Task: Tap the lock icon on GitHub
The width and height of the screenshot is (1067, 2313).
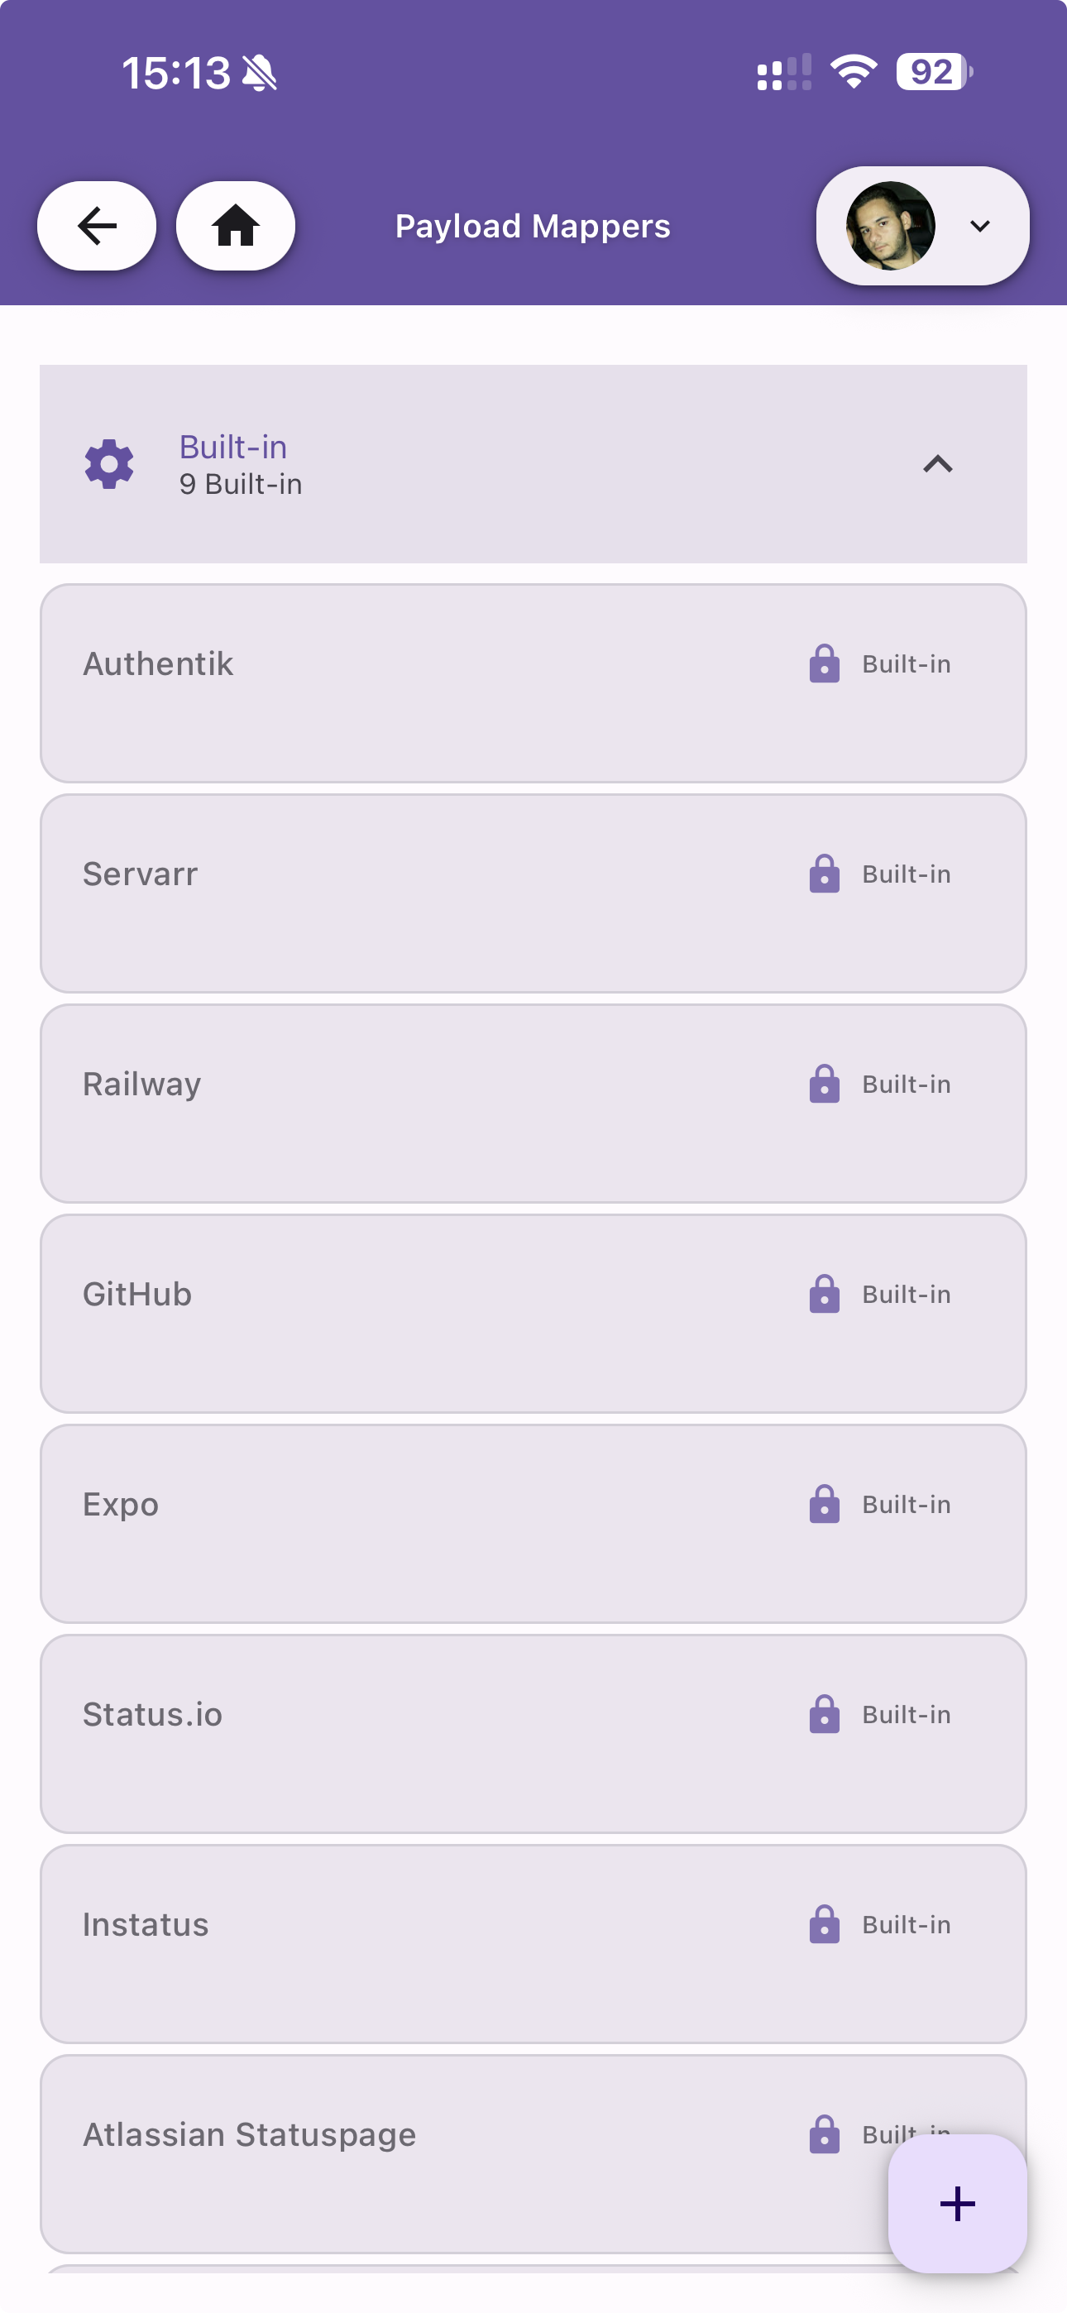Action: [x=824, y=1295]
